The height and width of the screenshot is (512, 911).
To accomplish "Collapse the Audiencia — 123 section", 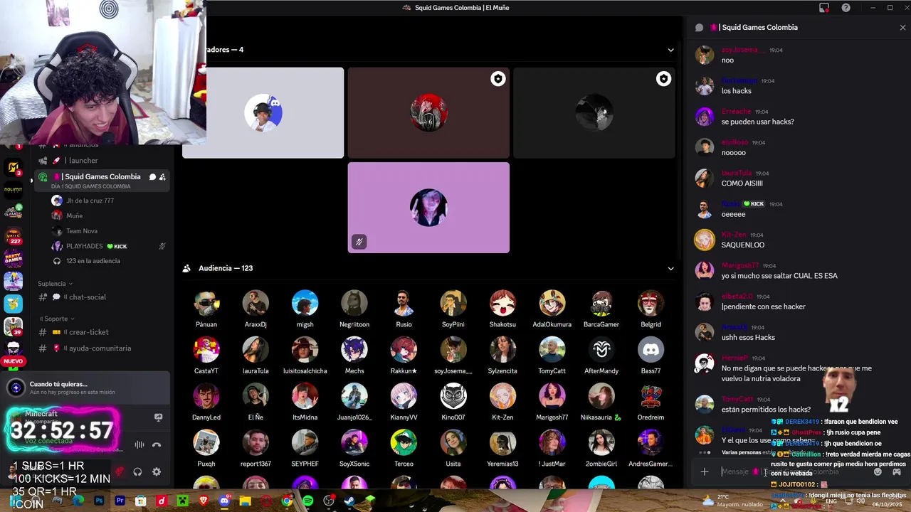I will [670, 268].
